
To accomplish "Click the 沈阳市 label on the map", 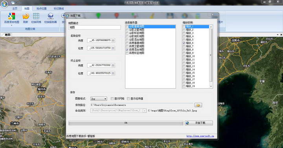I will point(235,40).
